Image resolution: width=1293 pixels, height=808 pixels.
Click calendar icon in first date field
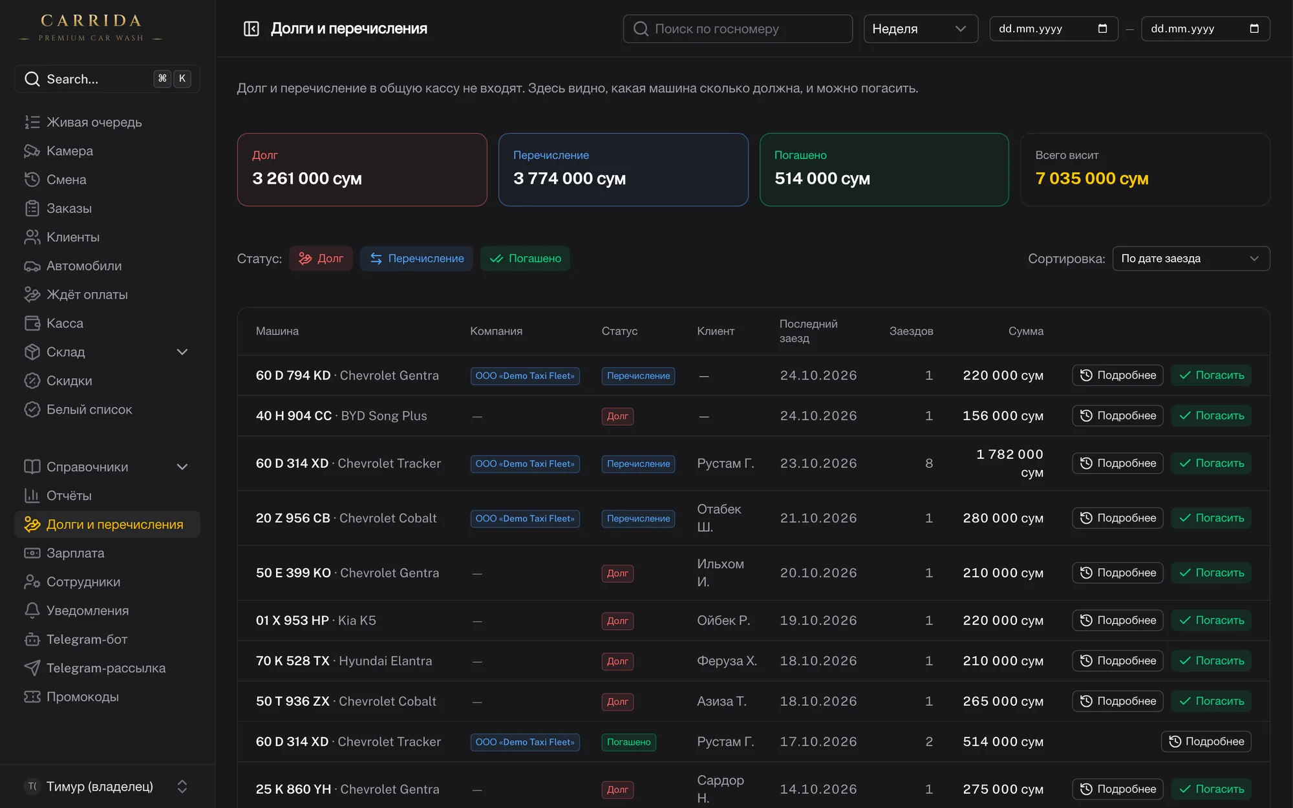(1102, 28)
